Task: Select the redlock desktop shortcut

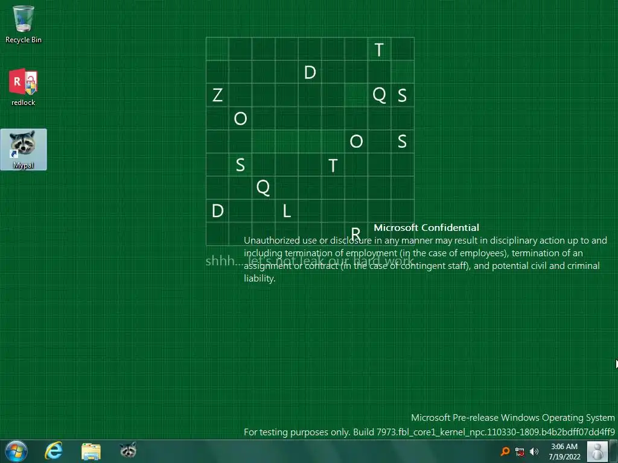Action: click(x=24, y=87)
